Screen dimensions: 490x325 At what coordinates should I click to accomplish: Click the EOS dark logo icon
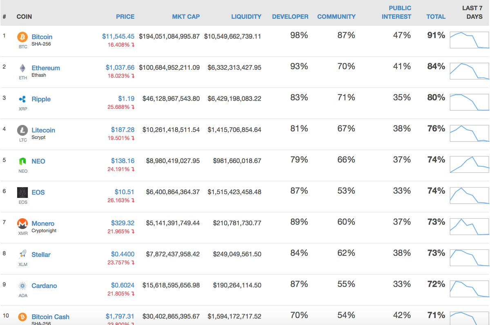pos(22,192)
